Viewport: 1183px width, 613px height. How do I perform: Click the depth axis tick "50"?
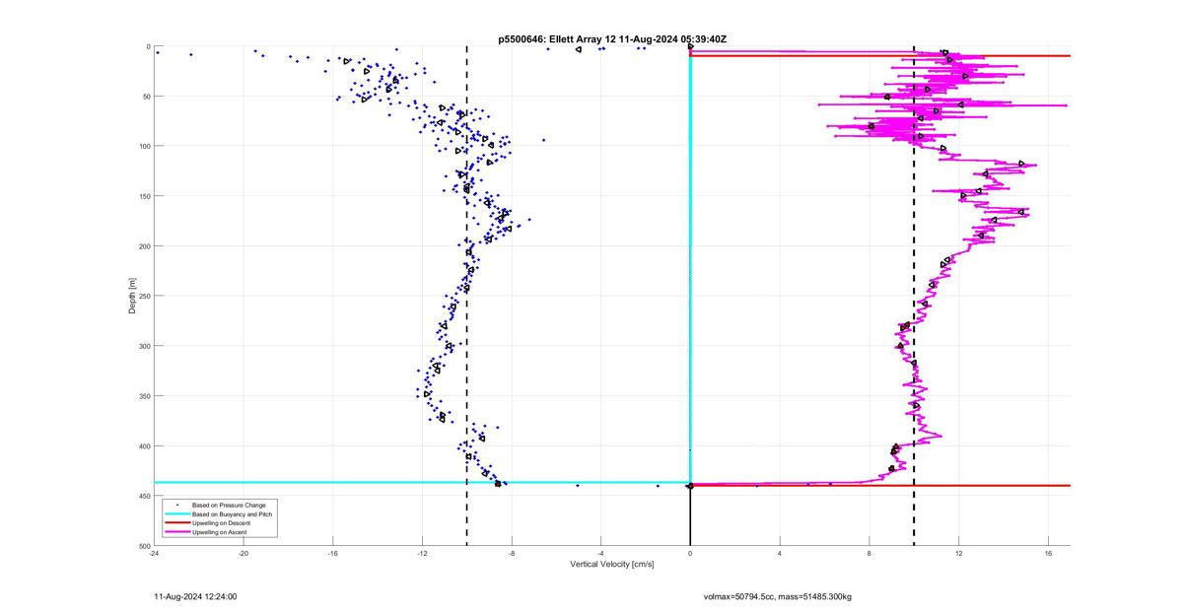[146, 97]
